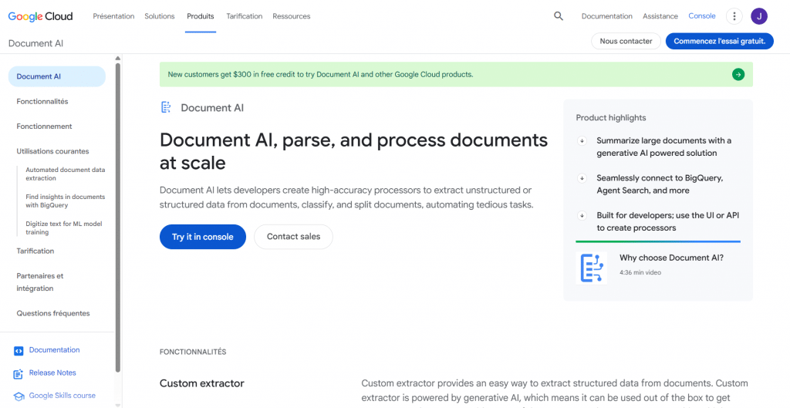
Task: Open the Tarification top navigation item
Action: click(x=245, y=16)
